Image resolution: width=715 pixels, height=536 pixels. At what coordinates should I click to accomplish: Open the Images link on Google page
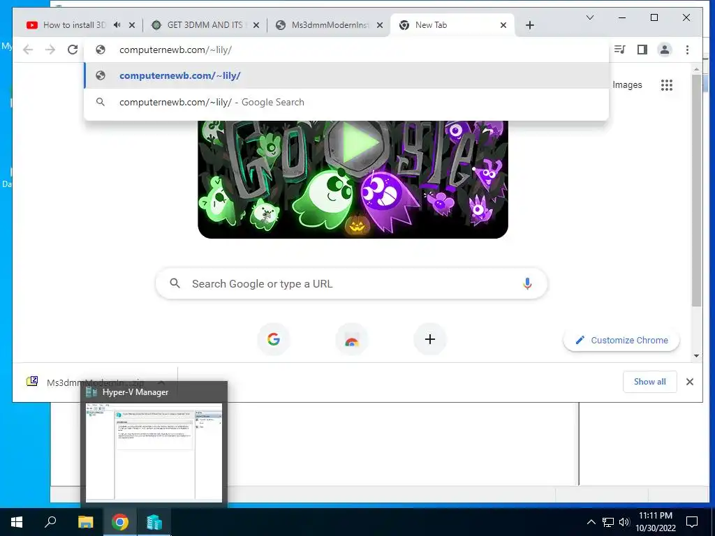pyautogui.click(x=627, y=84)
